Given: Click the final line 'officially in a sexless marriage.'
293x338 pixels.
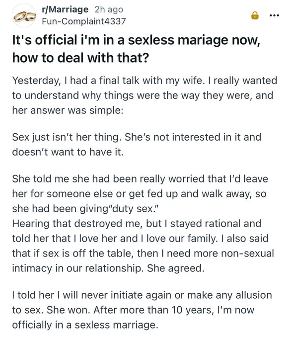Looking at the screenshot, I should coord(85,325).
